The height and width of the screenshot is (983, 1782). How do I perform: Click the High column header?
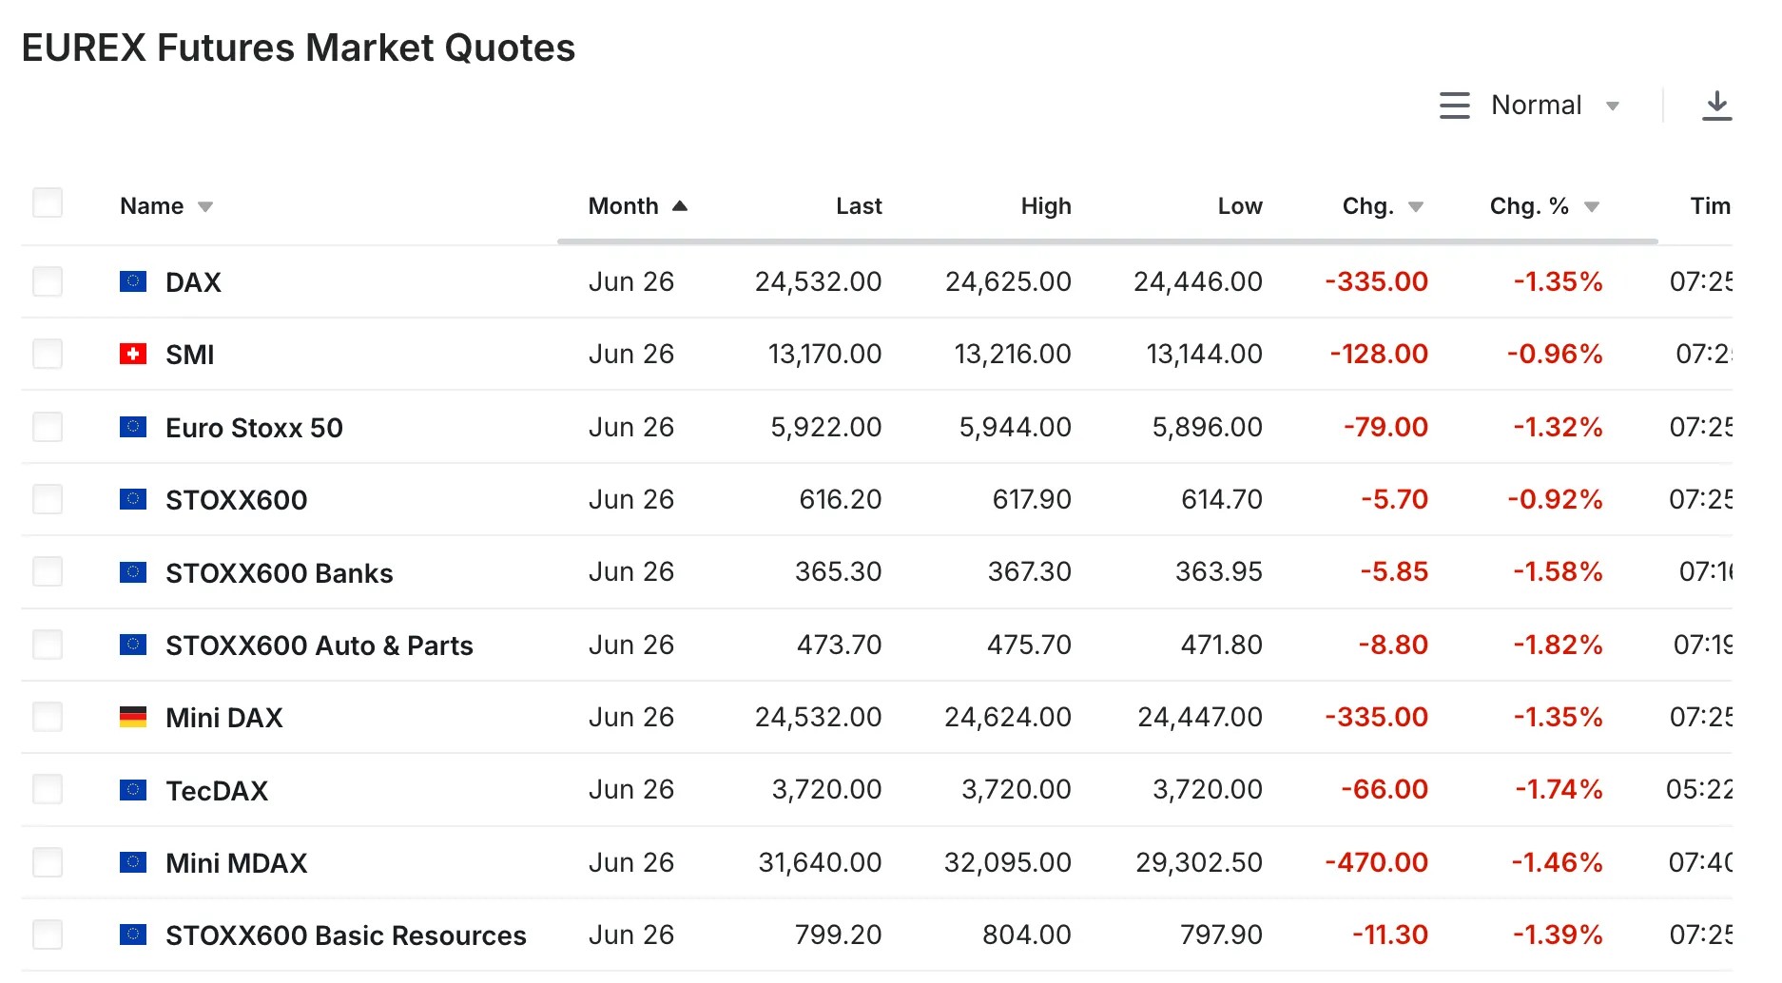(1045, 206)
